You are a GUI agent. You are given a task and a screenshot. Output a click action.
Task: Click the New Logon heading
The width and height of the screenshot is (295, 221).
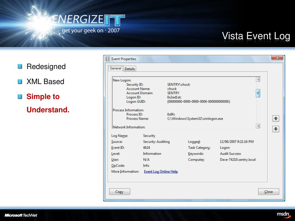coord(122,80)
